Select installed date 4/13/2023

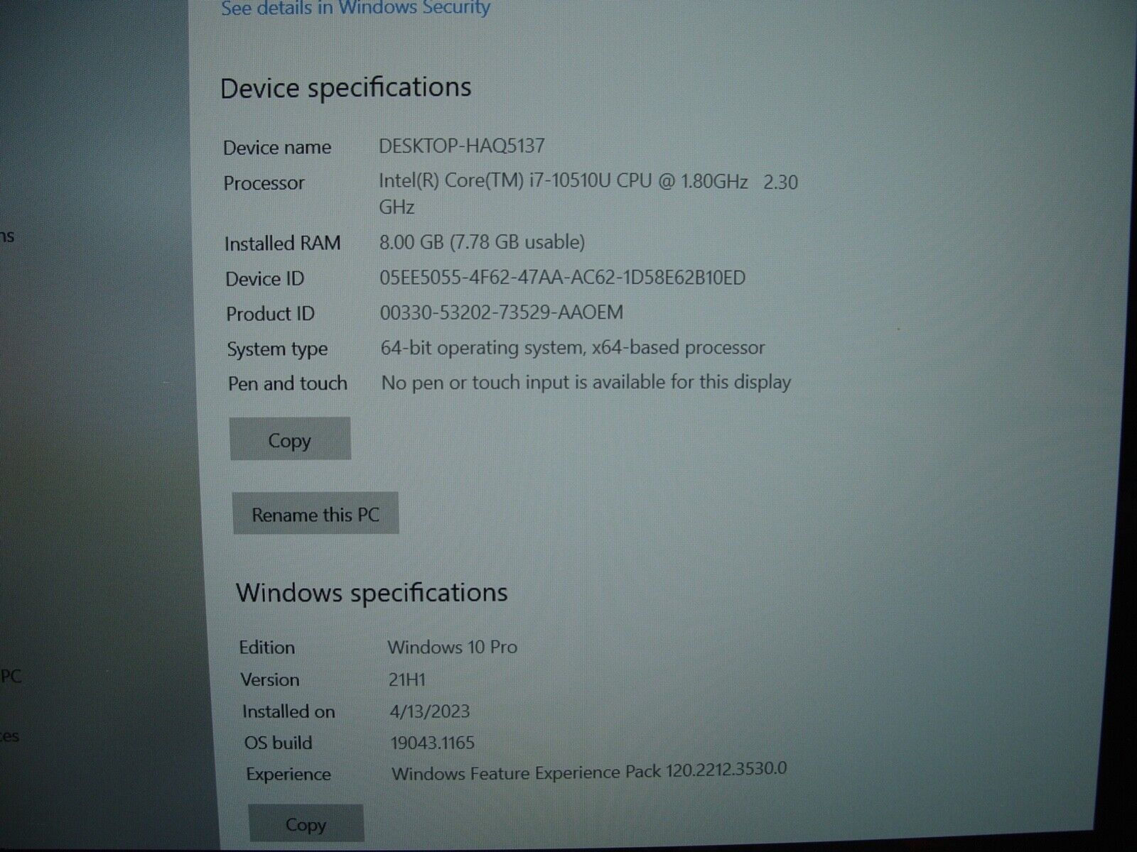tap(429, 711)
